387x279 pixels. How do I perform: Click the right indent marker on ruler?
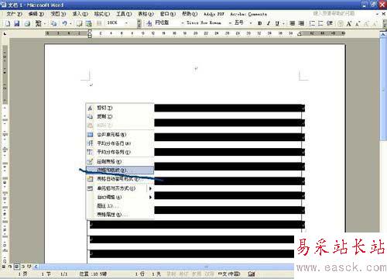point(300,34)
